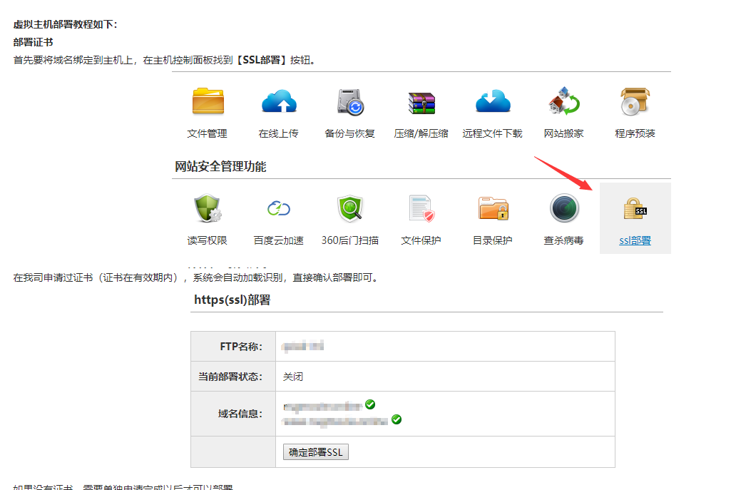Open the 文件保护 document shield icon

[421, 209]
